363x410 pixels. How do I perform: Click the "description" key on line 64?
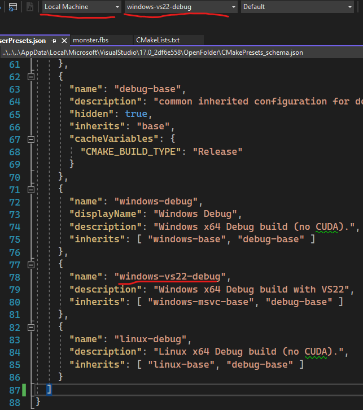[106, 102]
